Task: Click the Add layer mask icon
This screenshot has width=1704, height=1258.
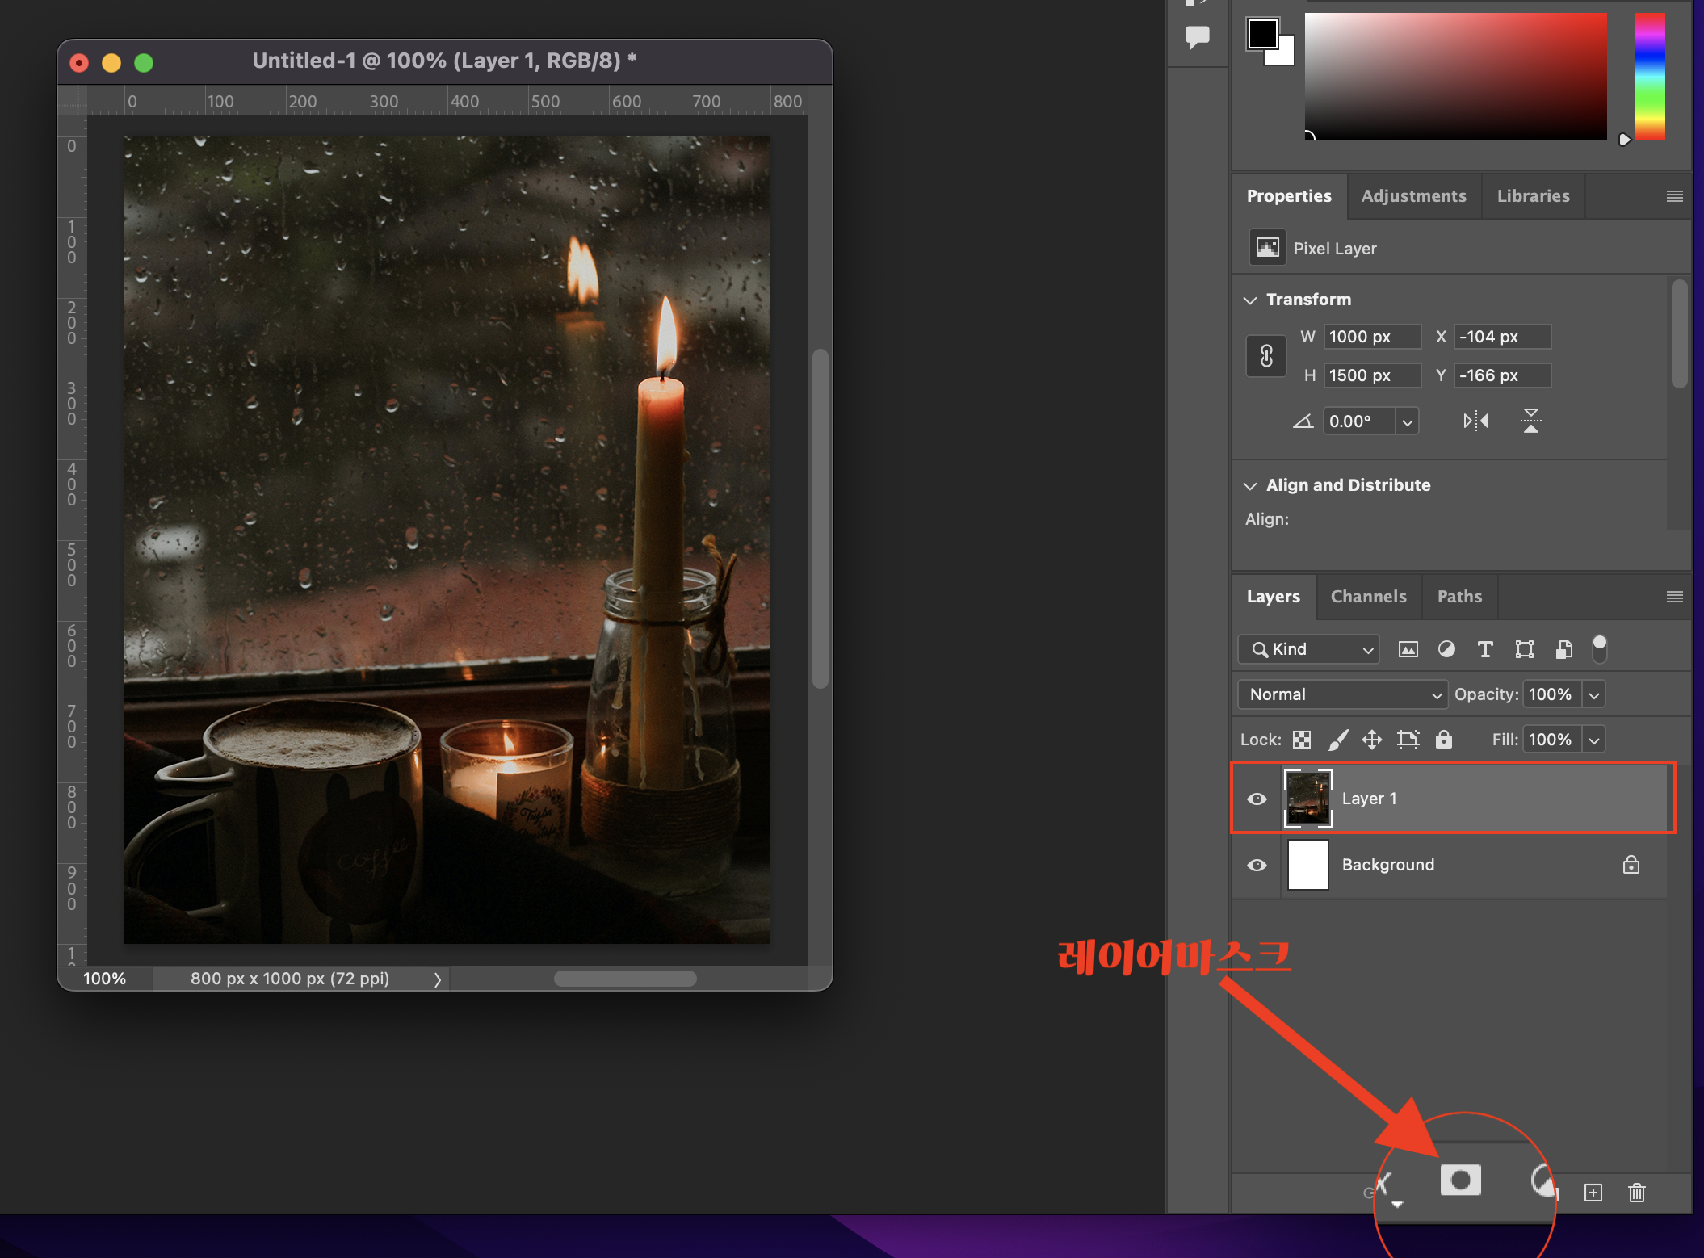Action: (x=1460, y=1180)
